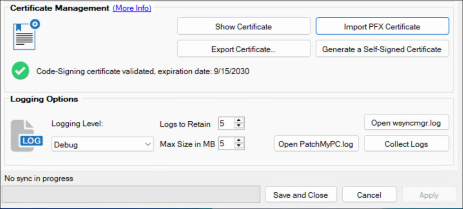Decrease Logs to Retain value

click(239, 125)
